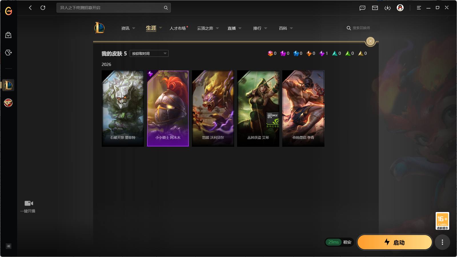The height and width of the screenshot is (257, 457).
Task: Expand the 资讯 menu
Action: click(x=128, y=28)
